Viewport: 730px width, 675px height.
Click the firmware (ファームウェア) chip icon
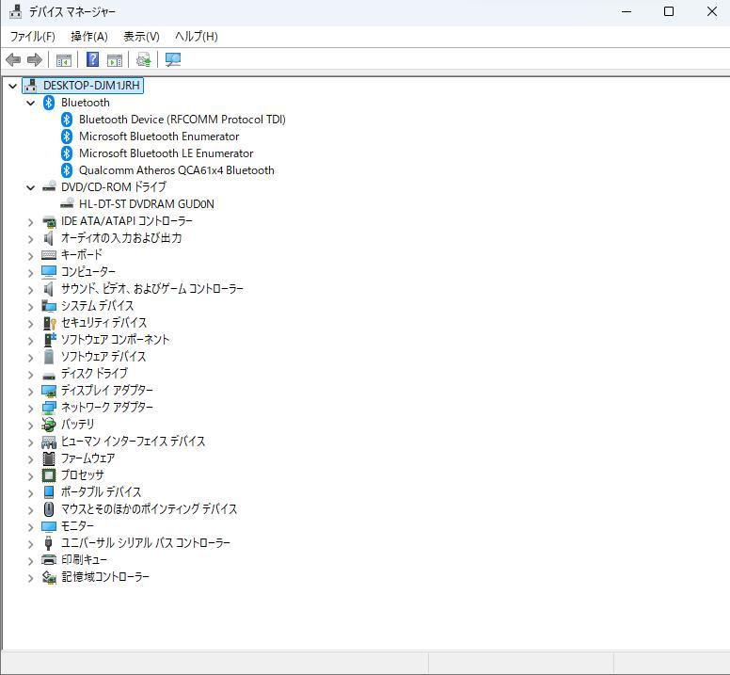pos(49,458)
